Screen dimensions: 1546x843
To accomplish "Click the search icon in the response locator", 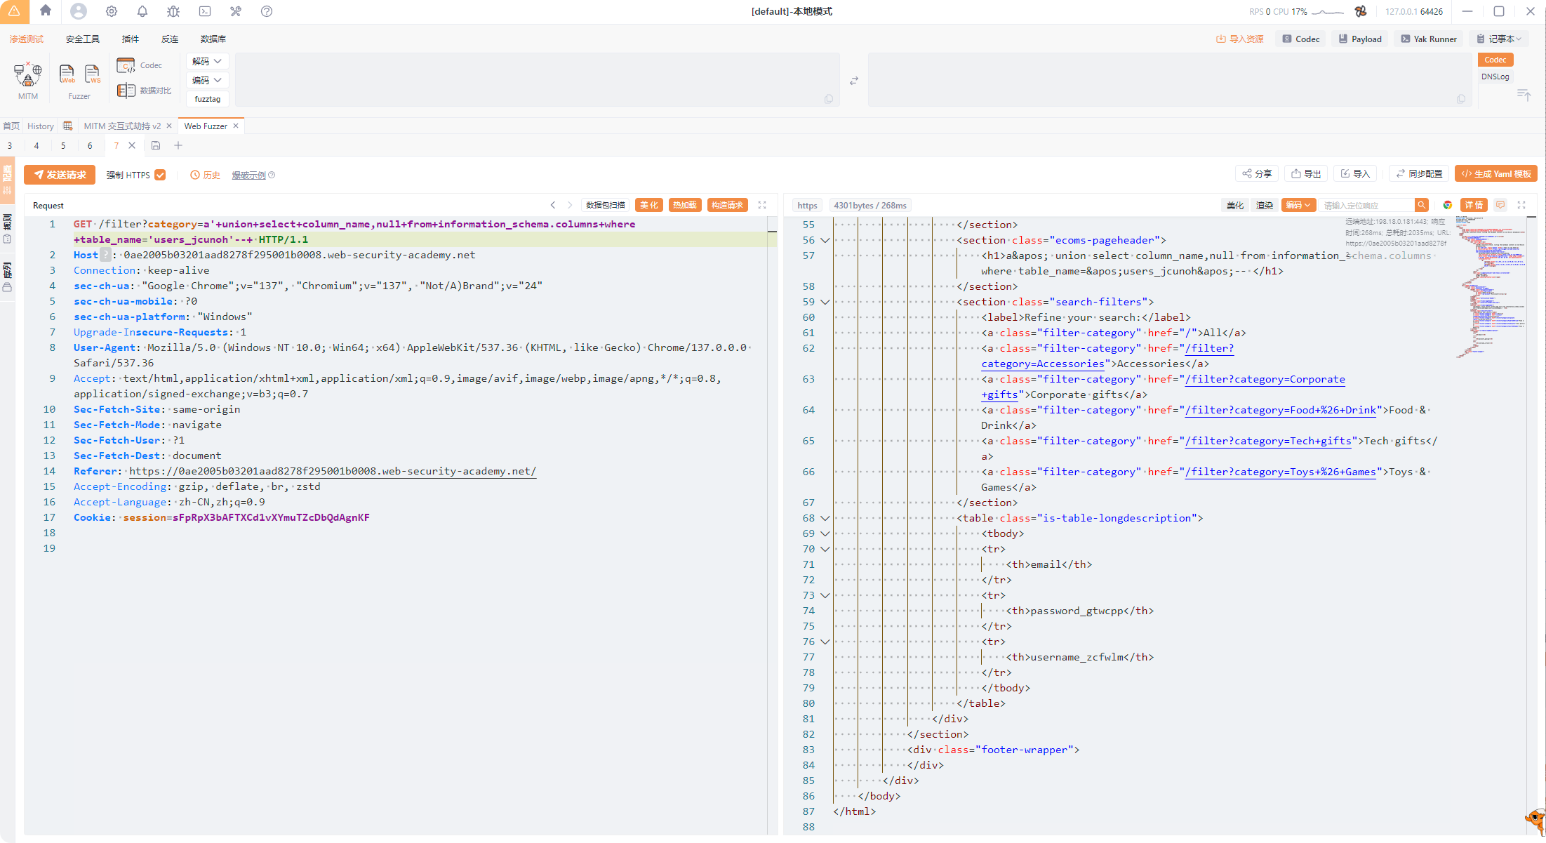I will (1421, 205).
